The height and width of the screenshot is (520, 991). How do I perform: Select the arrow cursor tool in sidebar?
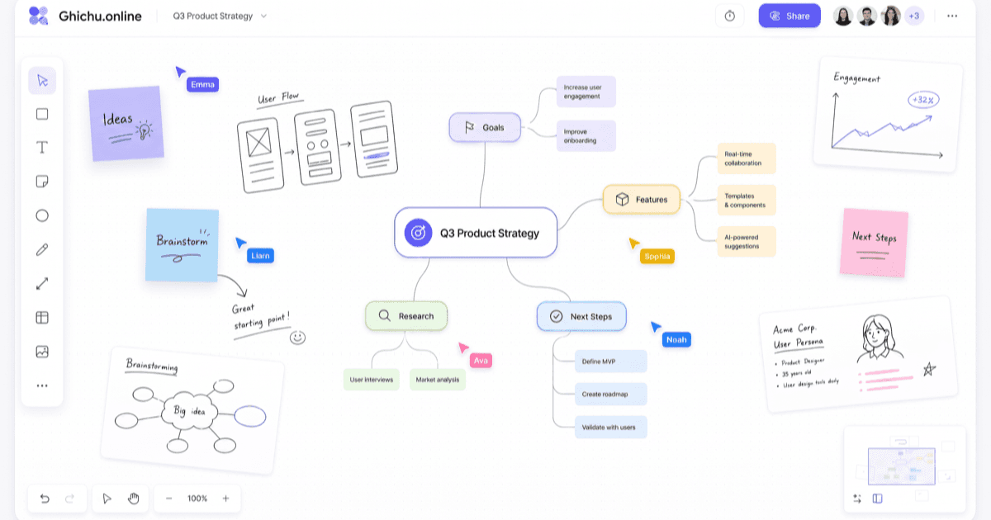coord(42,81)
